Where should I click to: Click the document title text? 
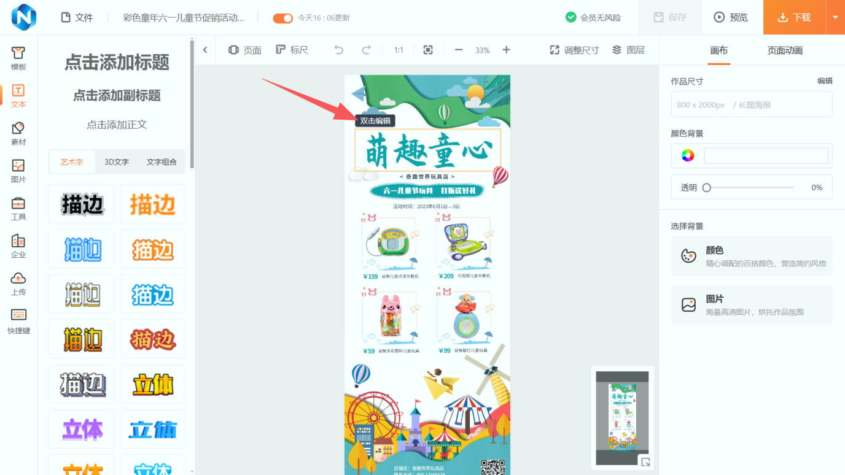tap(184, 18)
